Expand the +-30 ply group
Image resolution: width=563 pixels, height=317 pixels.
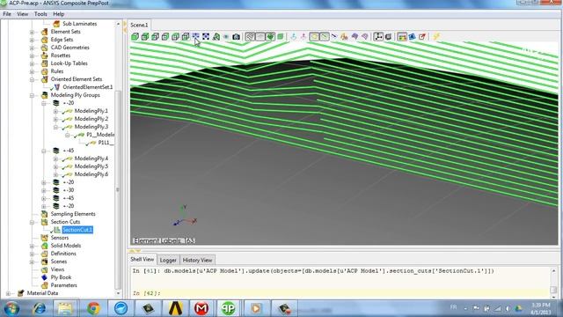pos(44,190)
